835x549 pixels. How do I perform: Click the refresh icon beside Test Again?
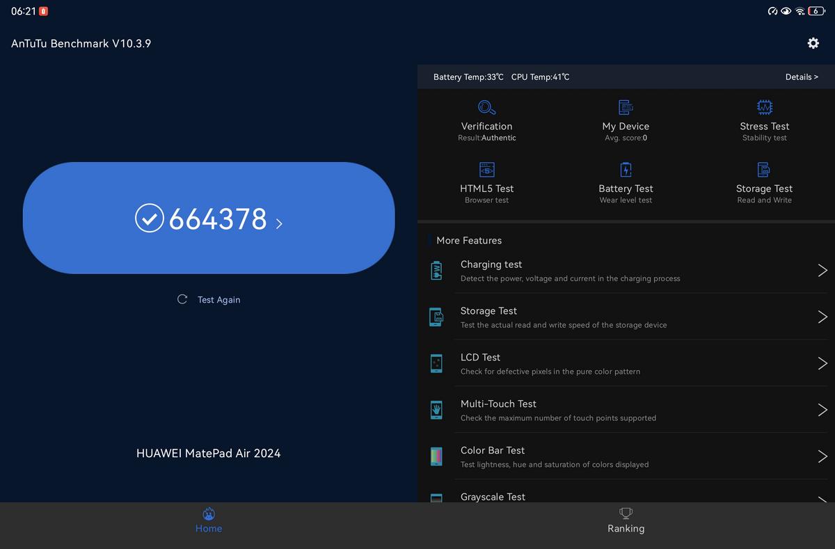(x=182, y=299)
